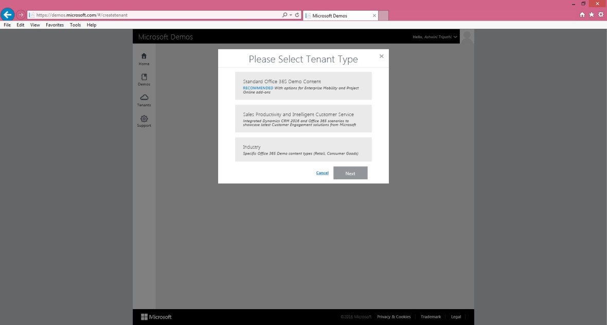Screen dimensions: 607x325
Task: Open the Demos sidebar icon
Action: coord(144,77)
